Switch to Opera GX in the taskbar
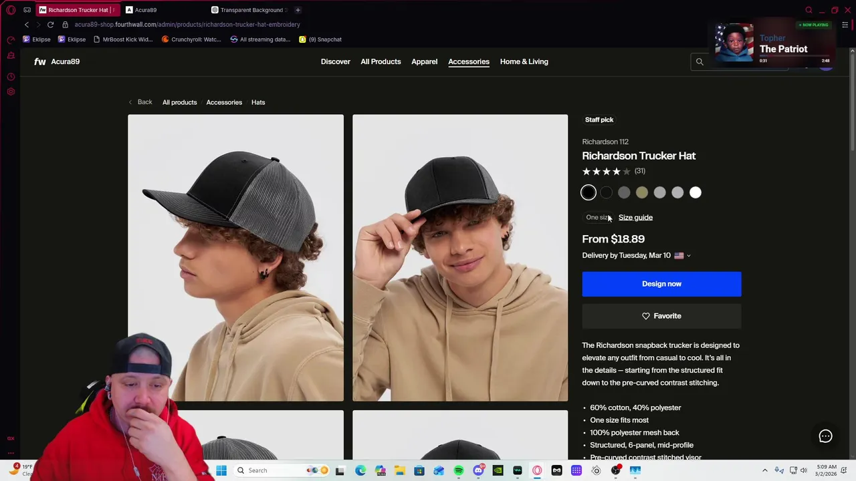The width and height of the screenshot is (856, 481). [x=537, y=470]
